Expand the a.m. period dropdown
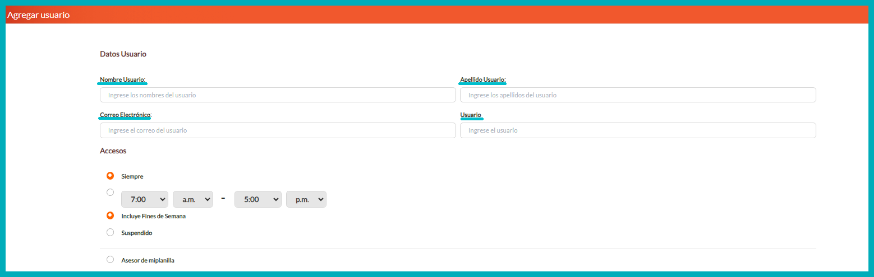The width and height of the screenshot is (874, 277). (x=193, y=199)
